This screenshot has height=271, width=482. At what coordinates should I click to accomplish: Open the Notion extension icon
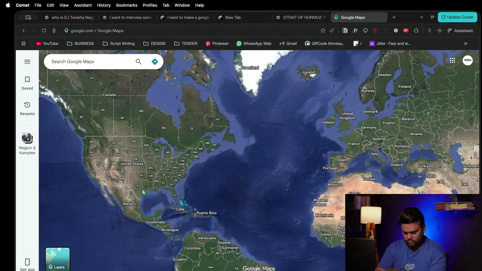click(345, 30)
